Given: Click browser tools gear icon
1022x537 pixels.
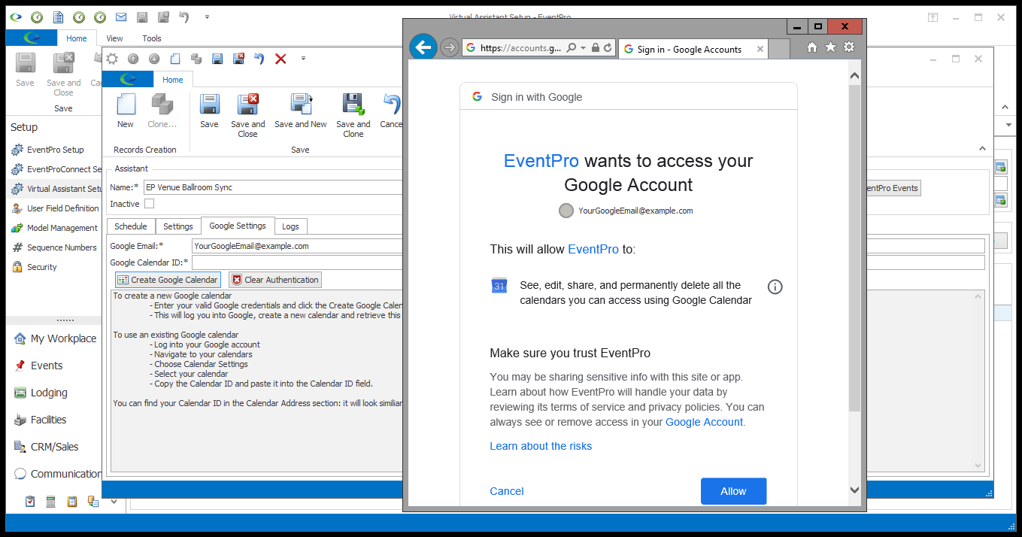Looking at the screenshot, I should point(849,47).
